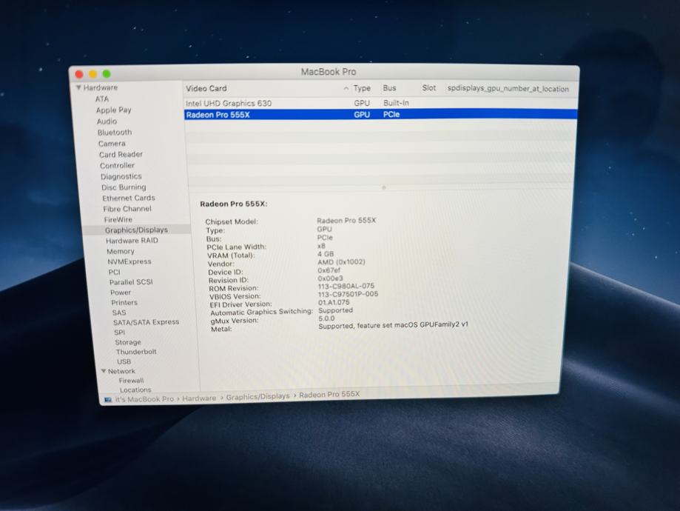Open PCI section

point(114,272)
